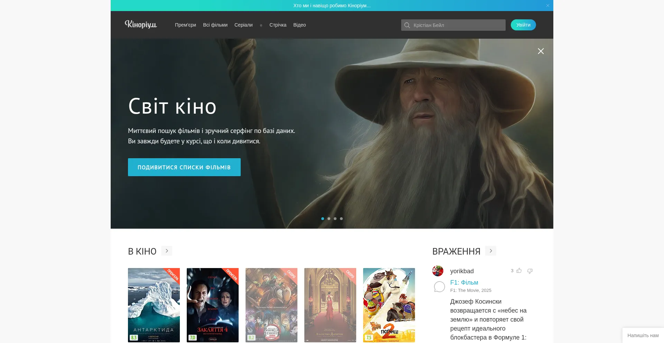Viewport: 664px width, 343px height.
Task: Close the top announcement banner
Action: 548,6
